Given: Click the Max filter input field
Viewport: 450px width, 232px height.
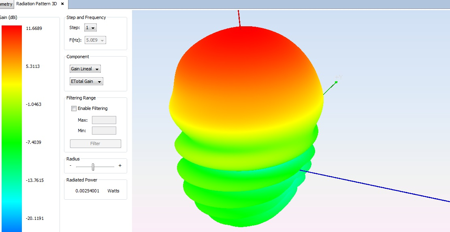Looking at the screenshot, I should 104,120.
